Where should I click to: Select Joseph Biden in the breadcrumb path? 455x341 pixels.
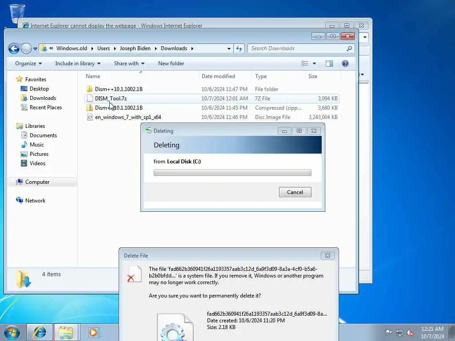(135, 48)
